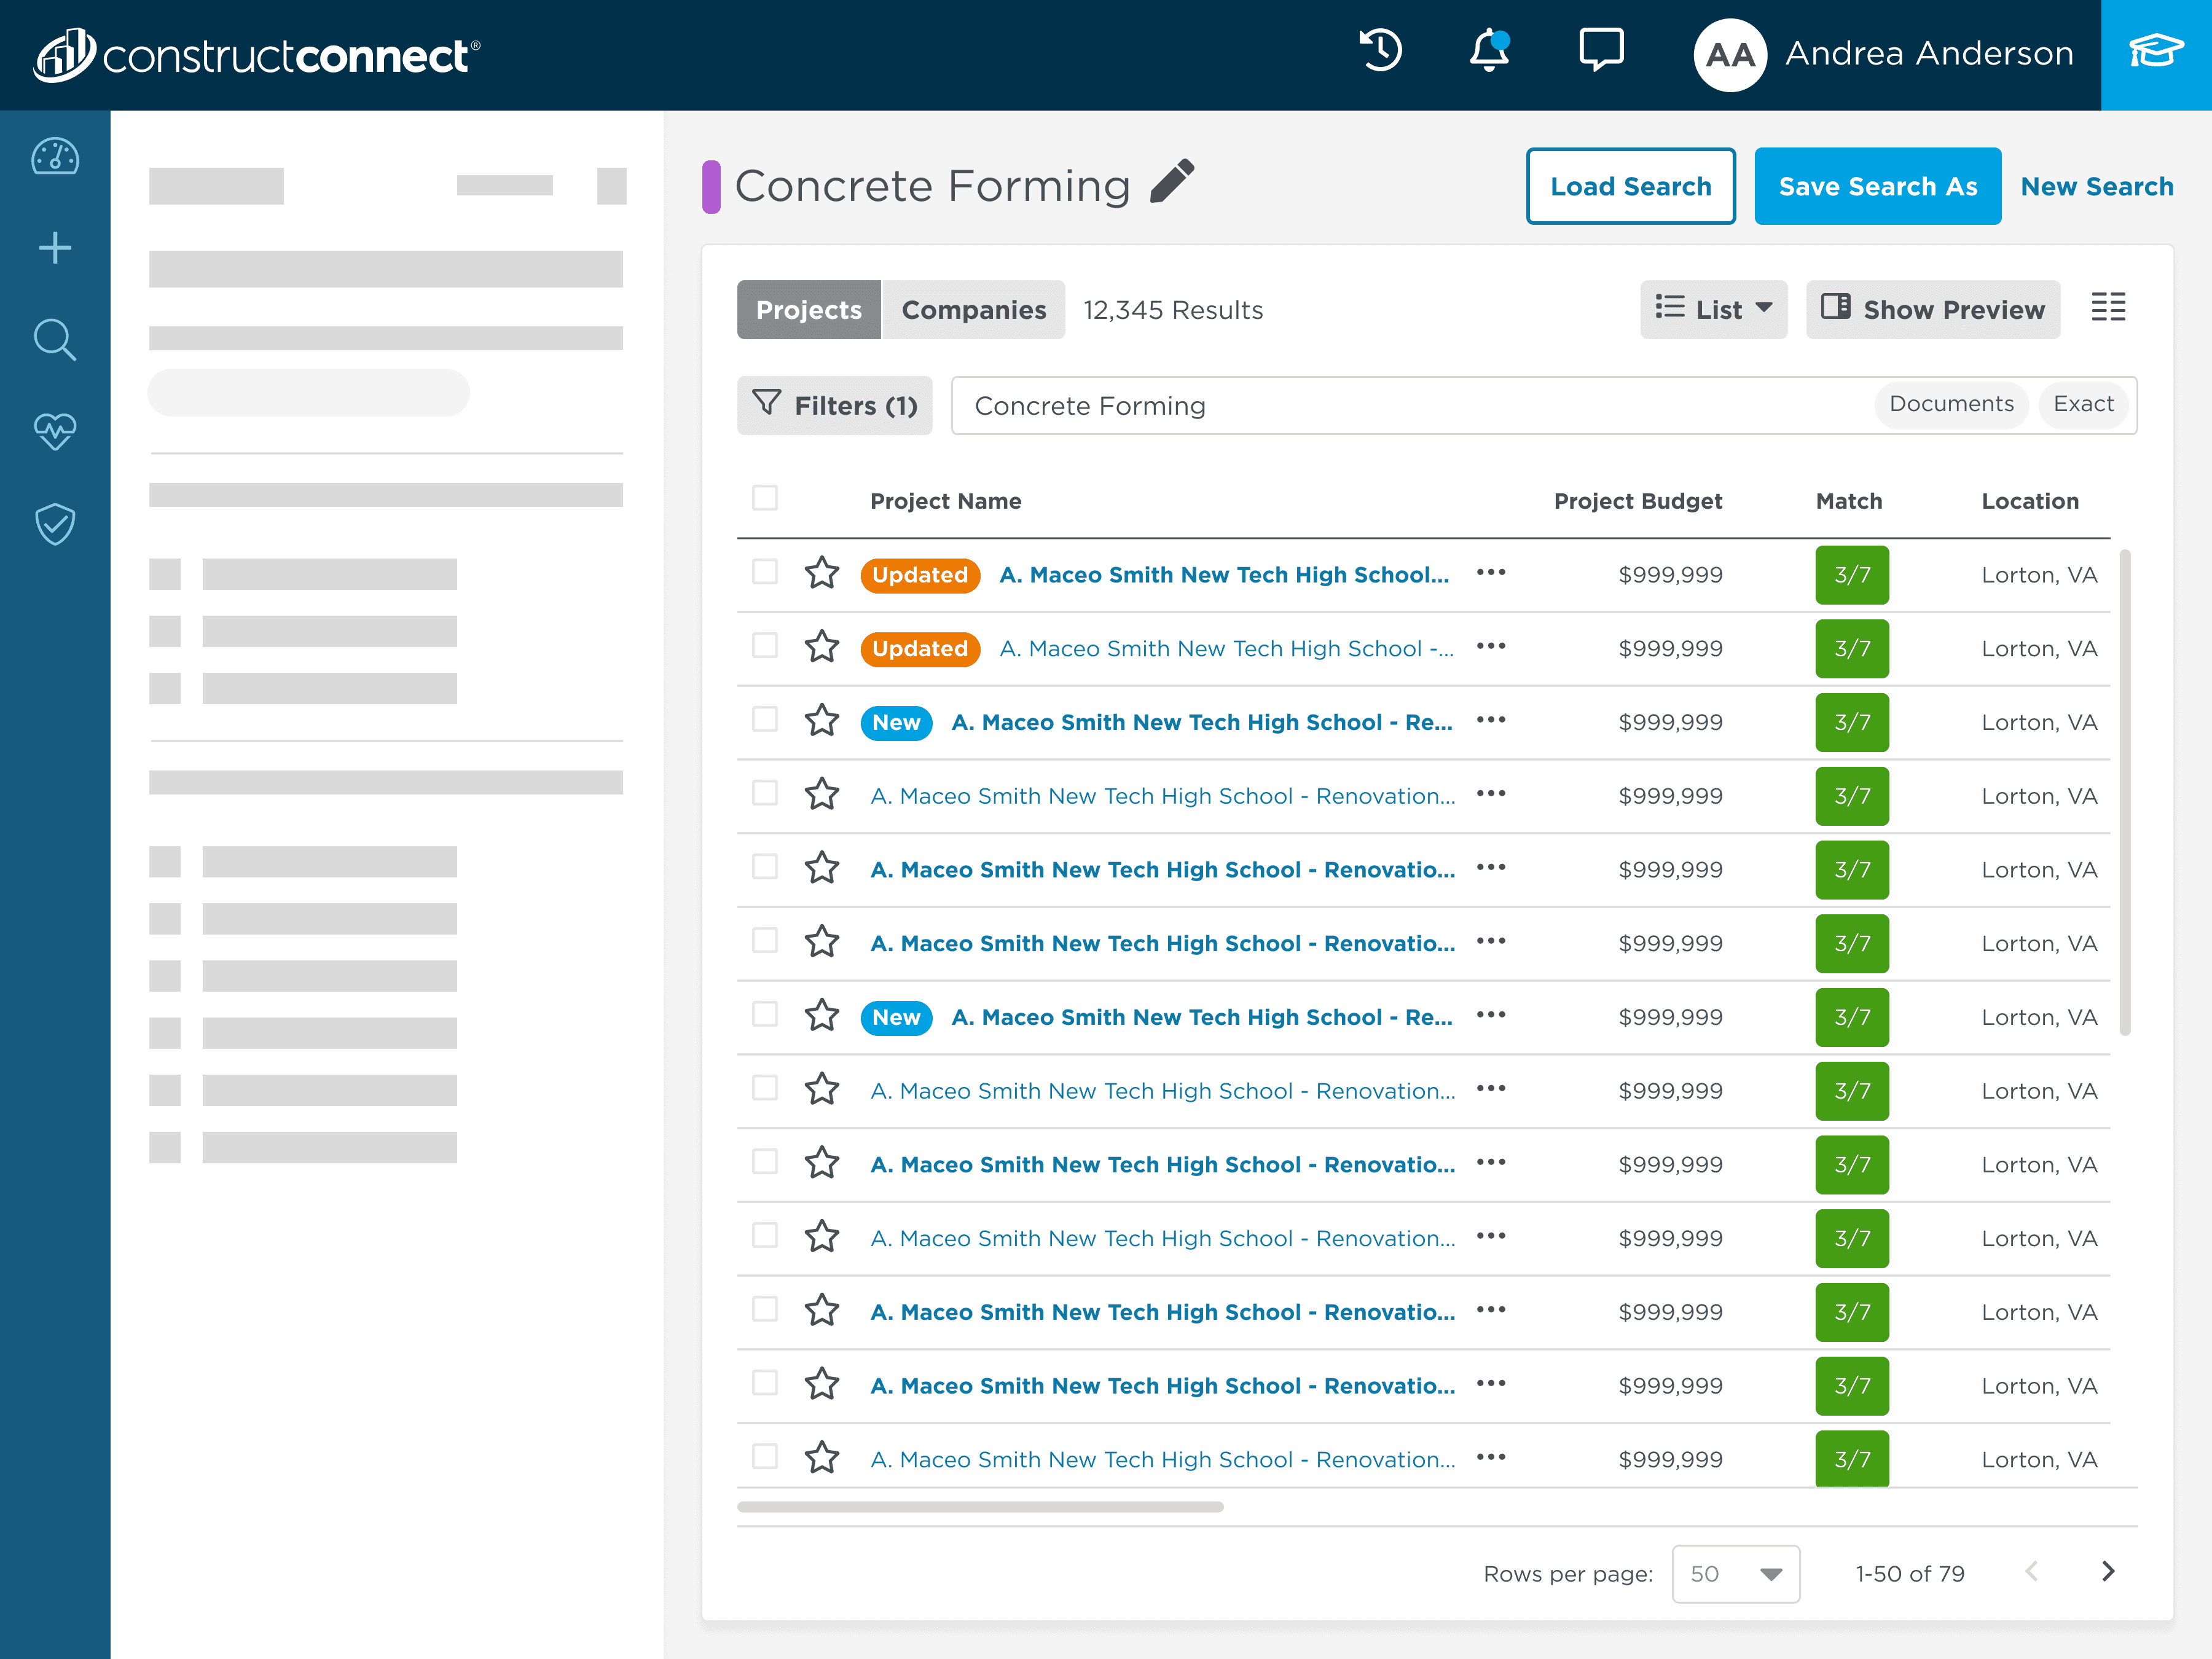Edit search name with pencil icon

(1172, 182)
